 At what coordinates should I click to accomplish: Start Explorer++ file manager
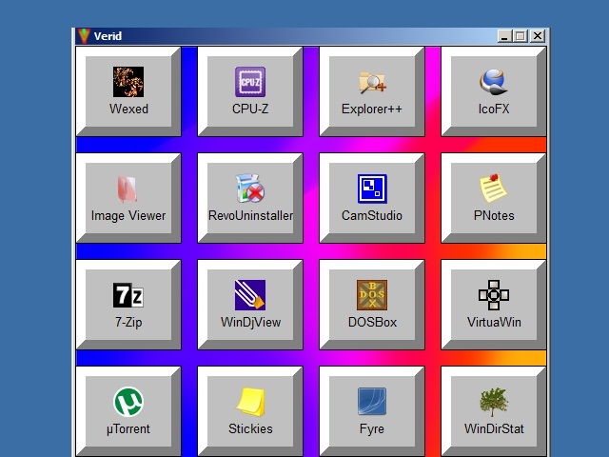coord(372,91)
